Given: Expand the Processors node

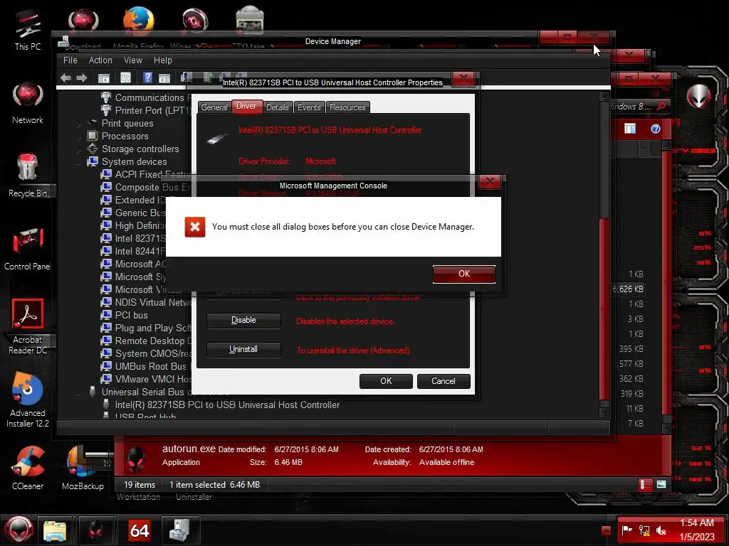Looking at the screenshot, I should 80,136.
